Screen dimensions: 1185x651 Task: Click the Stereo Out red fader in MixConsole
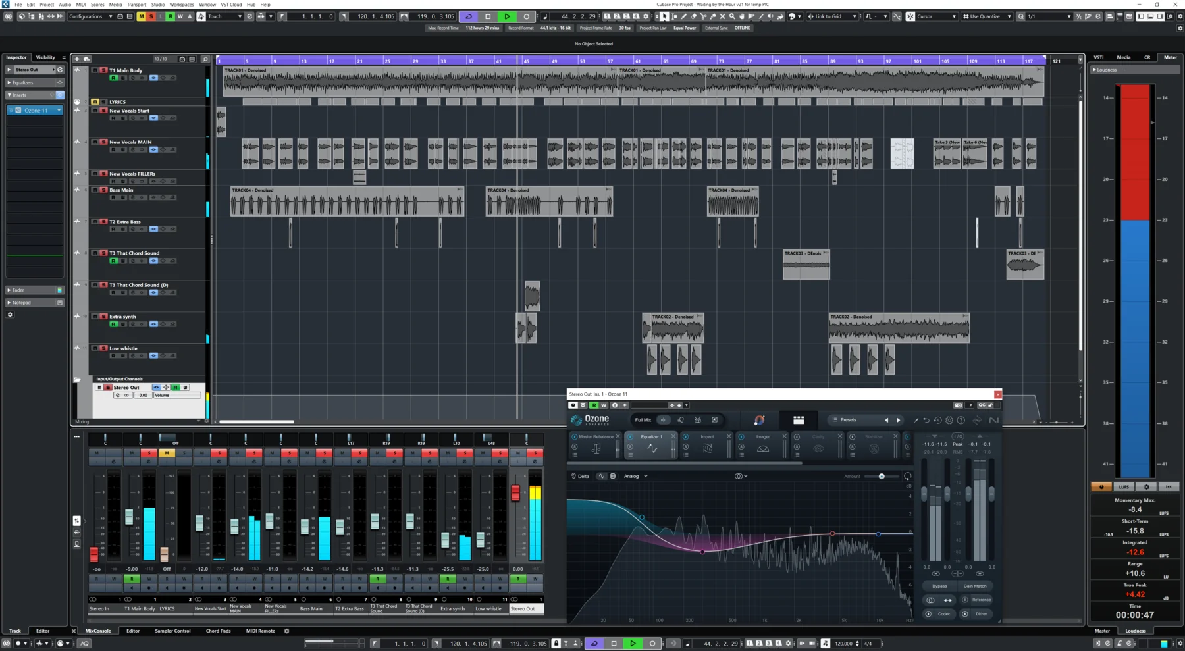click(x=515, y=492)
